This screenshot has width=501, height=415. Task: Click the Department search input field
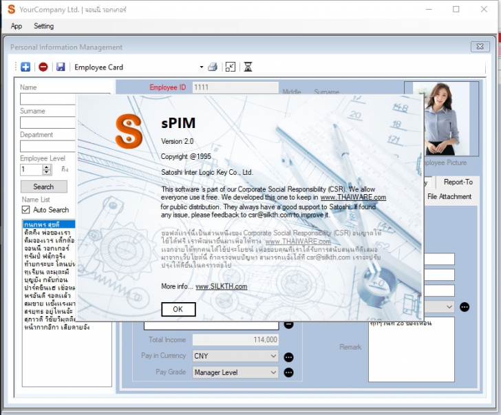[47, 146]
